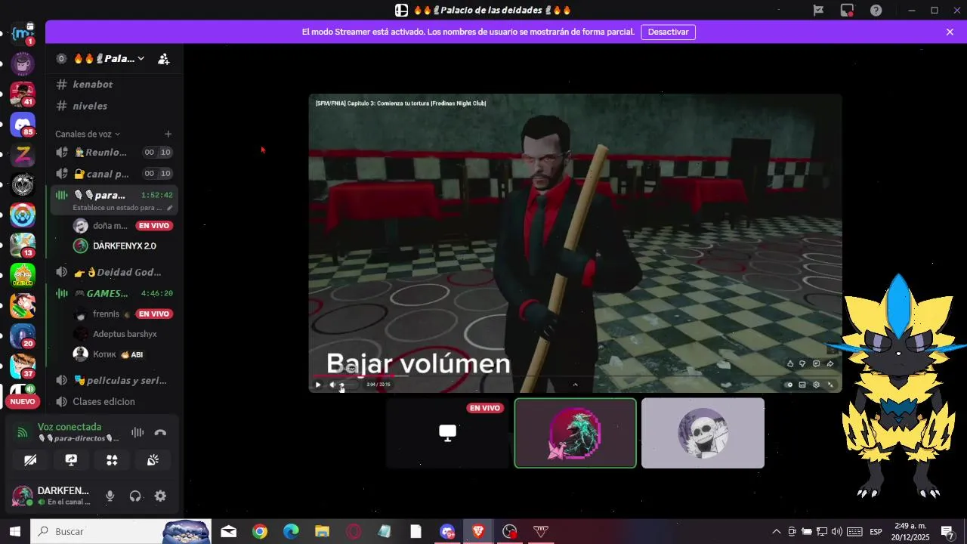Dislike the video with thumbs down
The height and width of the screenshot is (544, 967).
click(x=803, y=363)
